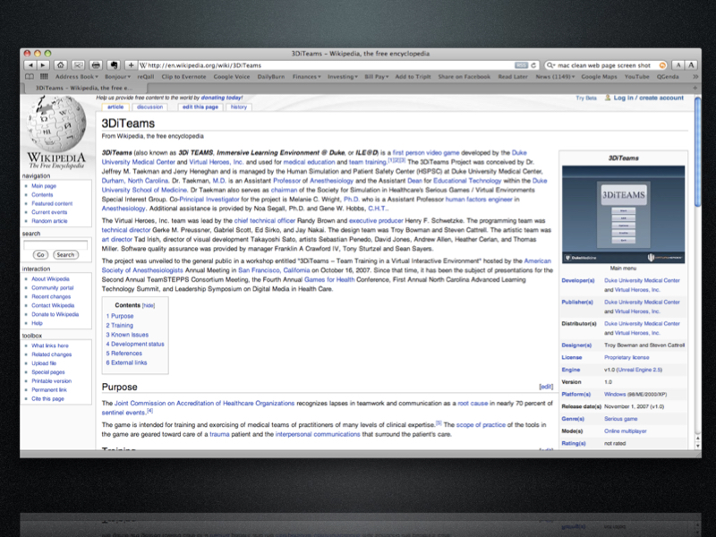
Task: Go back with Safari's back arrow
Action: coord(30,65)
